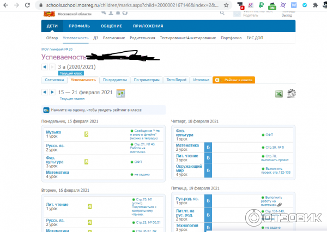Screen dimensions: 327x232
Task: Open Окружающий мир subject link
Action: click(x=189, y=169)
